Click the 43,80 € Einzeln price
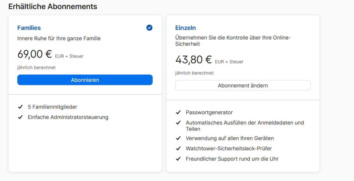The image size is (354, 181). click(194, 60)
